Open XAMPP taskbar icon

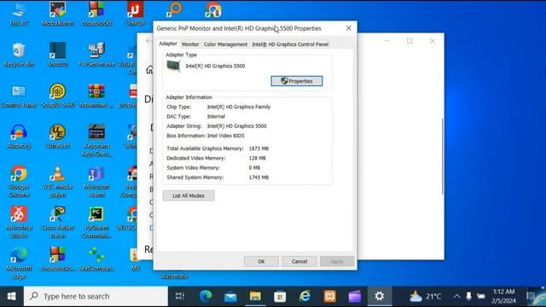[x=330, y=296]
